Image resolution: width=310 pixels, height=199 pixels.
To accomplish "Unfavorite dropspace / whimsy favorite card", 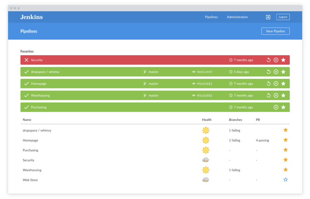I will tap(283, 71).
